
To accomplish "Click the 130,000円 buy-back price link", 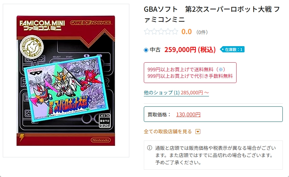I will pyautogui.click(x=188, y=114).
